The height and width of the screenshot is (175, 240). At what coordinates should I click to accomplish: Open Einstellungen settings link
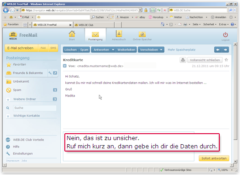point(23,153)
